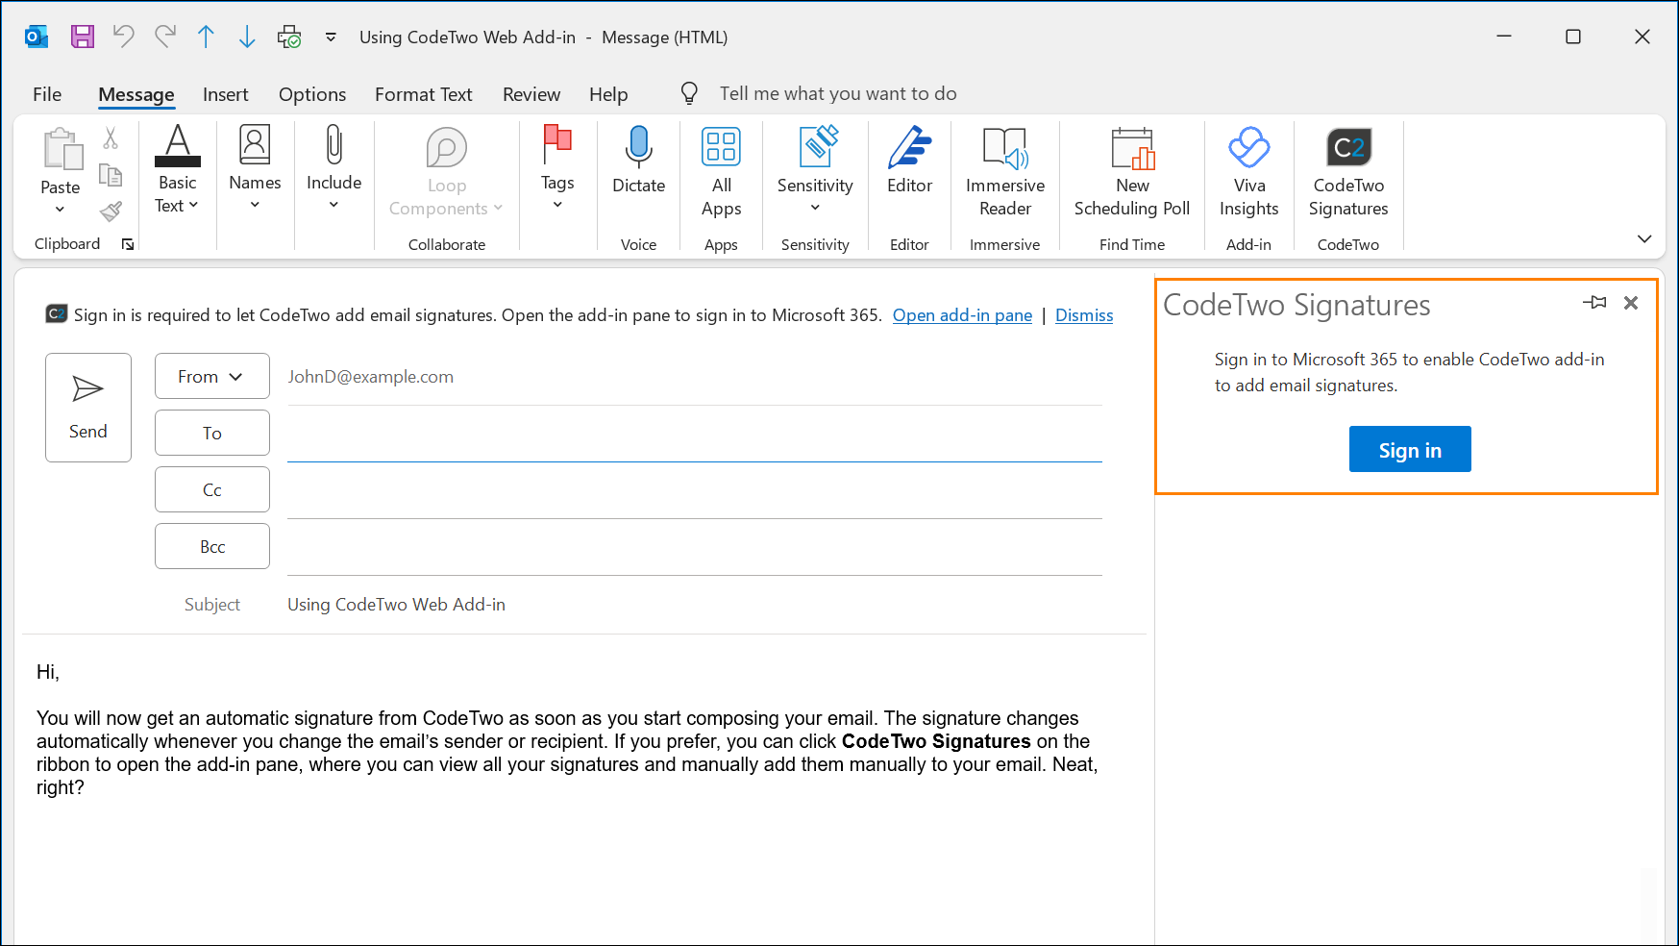Screen dimensions: 1679x946
Task: Click the Copy icon
Action: pyautogui.click(x=111, y=175)
